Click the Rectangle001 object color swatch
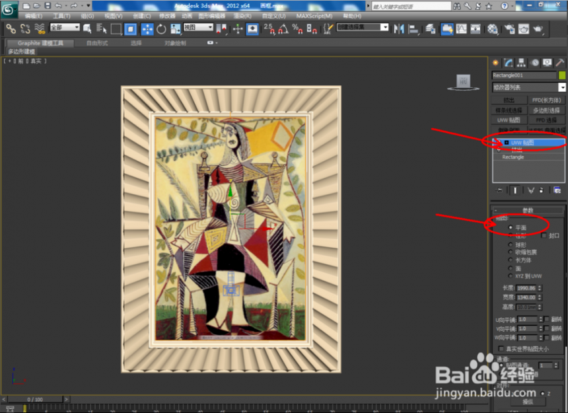The image size is (568, 413). tap(562, 75)
